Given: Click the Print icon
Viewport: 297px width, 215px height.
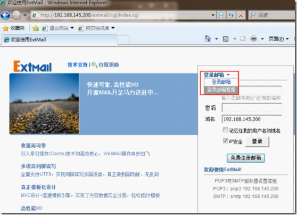Looking at the screenshot, I should (x=253, y=39).
